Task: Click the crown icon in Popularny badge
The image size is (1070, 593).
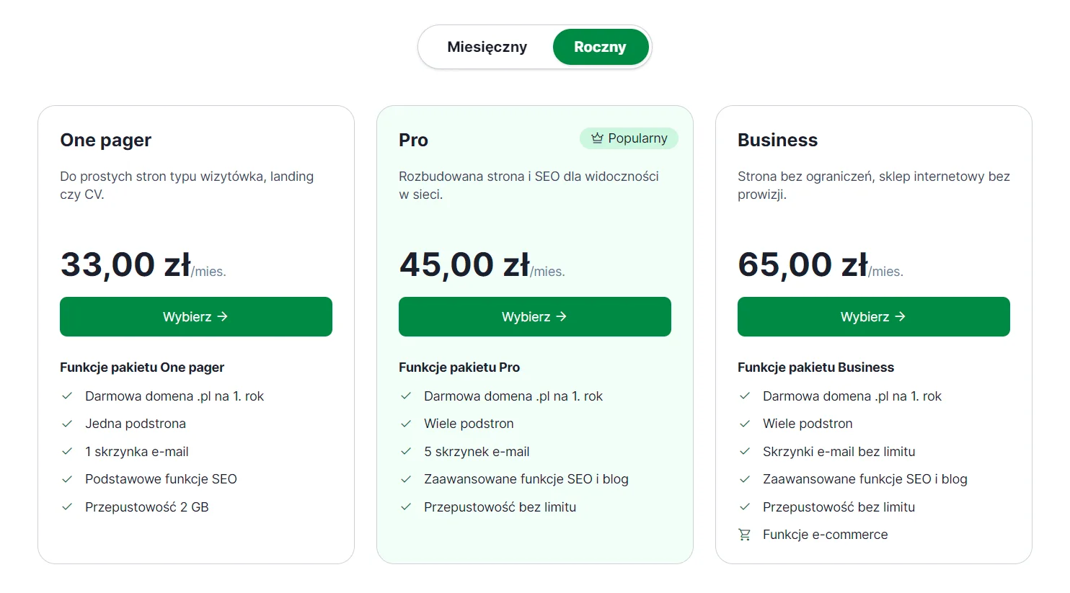Action: pyautogui.click(x=597, y=138)
